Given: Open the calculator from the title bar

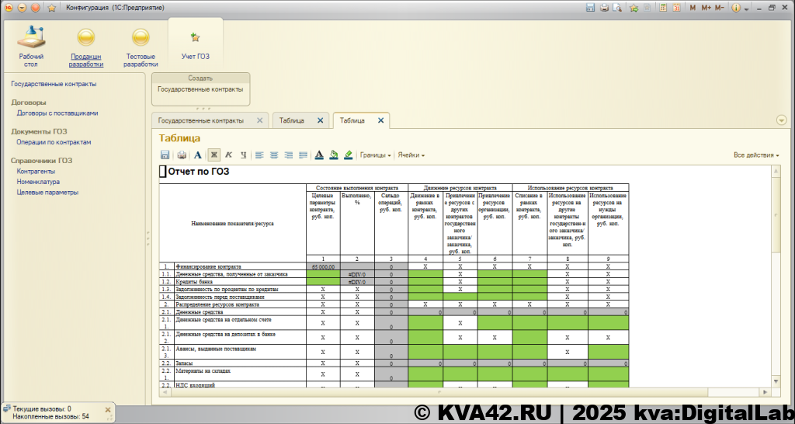Looking at the screenshot, I should [664, 8].
